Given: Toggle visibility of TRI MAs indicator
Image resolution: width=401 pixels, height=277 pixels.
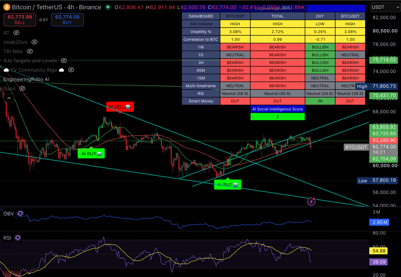Looking at the screenshot, I should click(x=30, y=51).
